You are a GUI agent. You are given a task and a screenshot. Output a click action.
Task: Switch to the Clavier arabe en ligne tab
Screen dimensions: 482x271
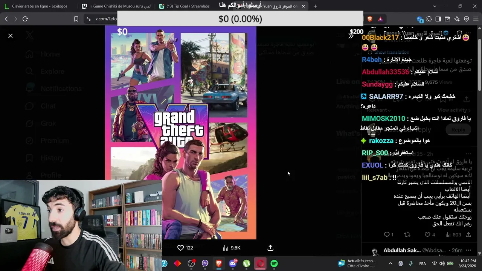click(x=40, y=6)
